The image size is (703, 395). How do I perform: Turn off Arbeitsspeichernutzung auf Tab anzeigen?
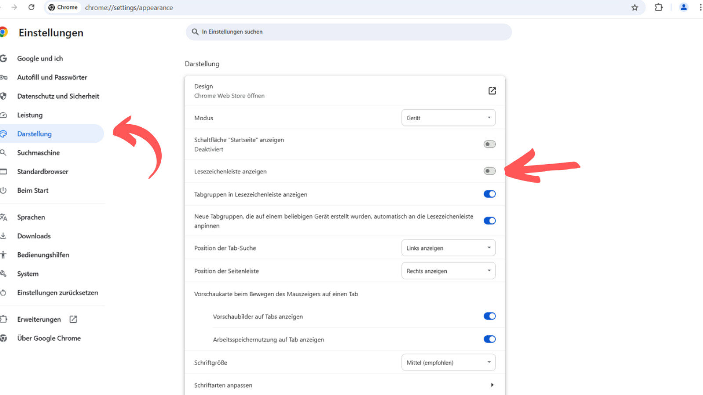(489, 339)
